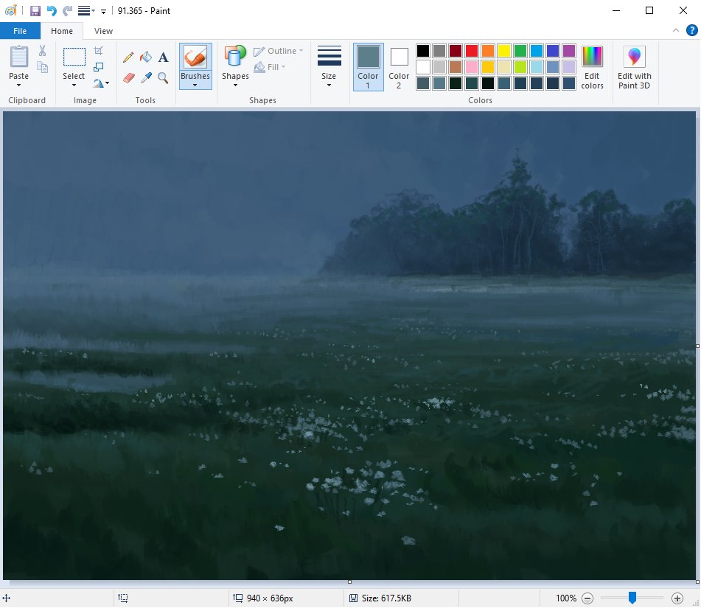Viewport: 701px width, 608px height.
Task: Select the Eraser tool
Action: pyautogui.click(x=128, y=78)
